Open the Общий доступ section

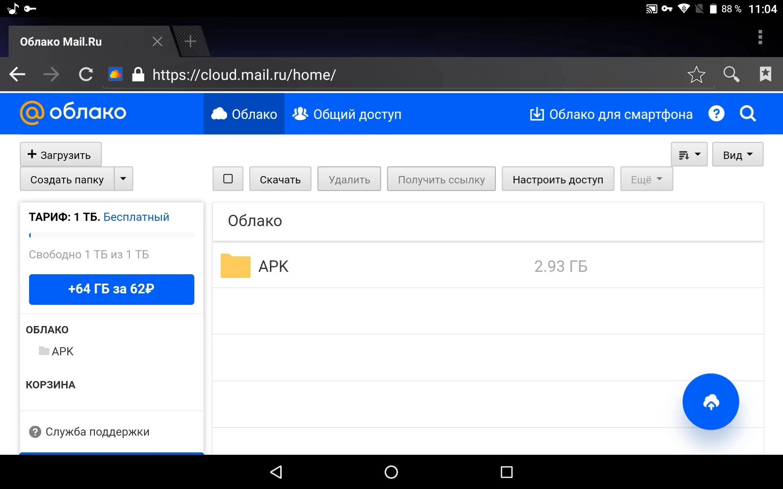[347, 114]
